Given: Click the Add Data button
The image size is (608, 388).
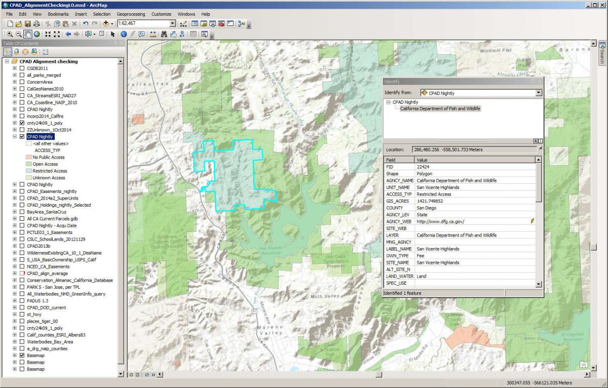Looking at the screenshot, I should 105,24.
